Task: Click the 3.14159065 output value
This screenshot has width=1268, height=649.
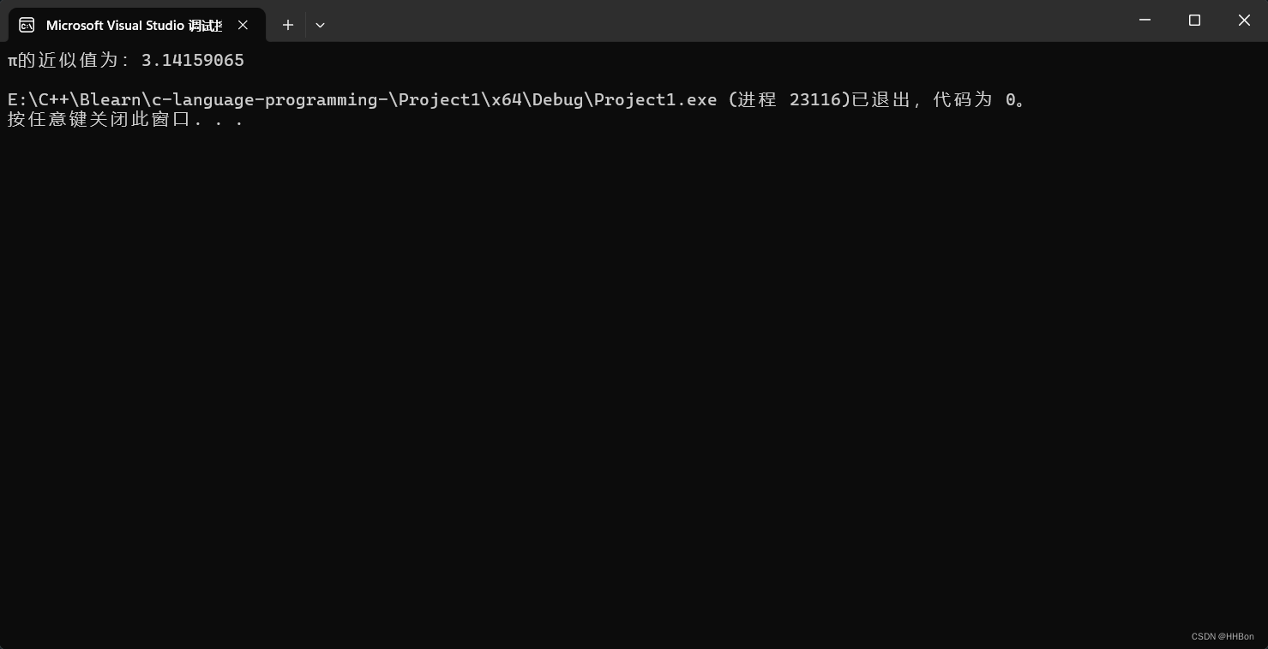Action: 193,60
